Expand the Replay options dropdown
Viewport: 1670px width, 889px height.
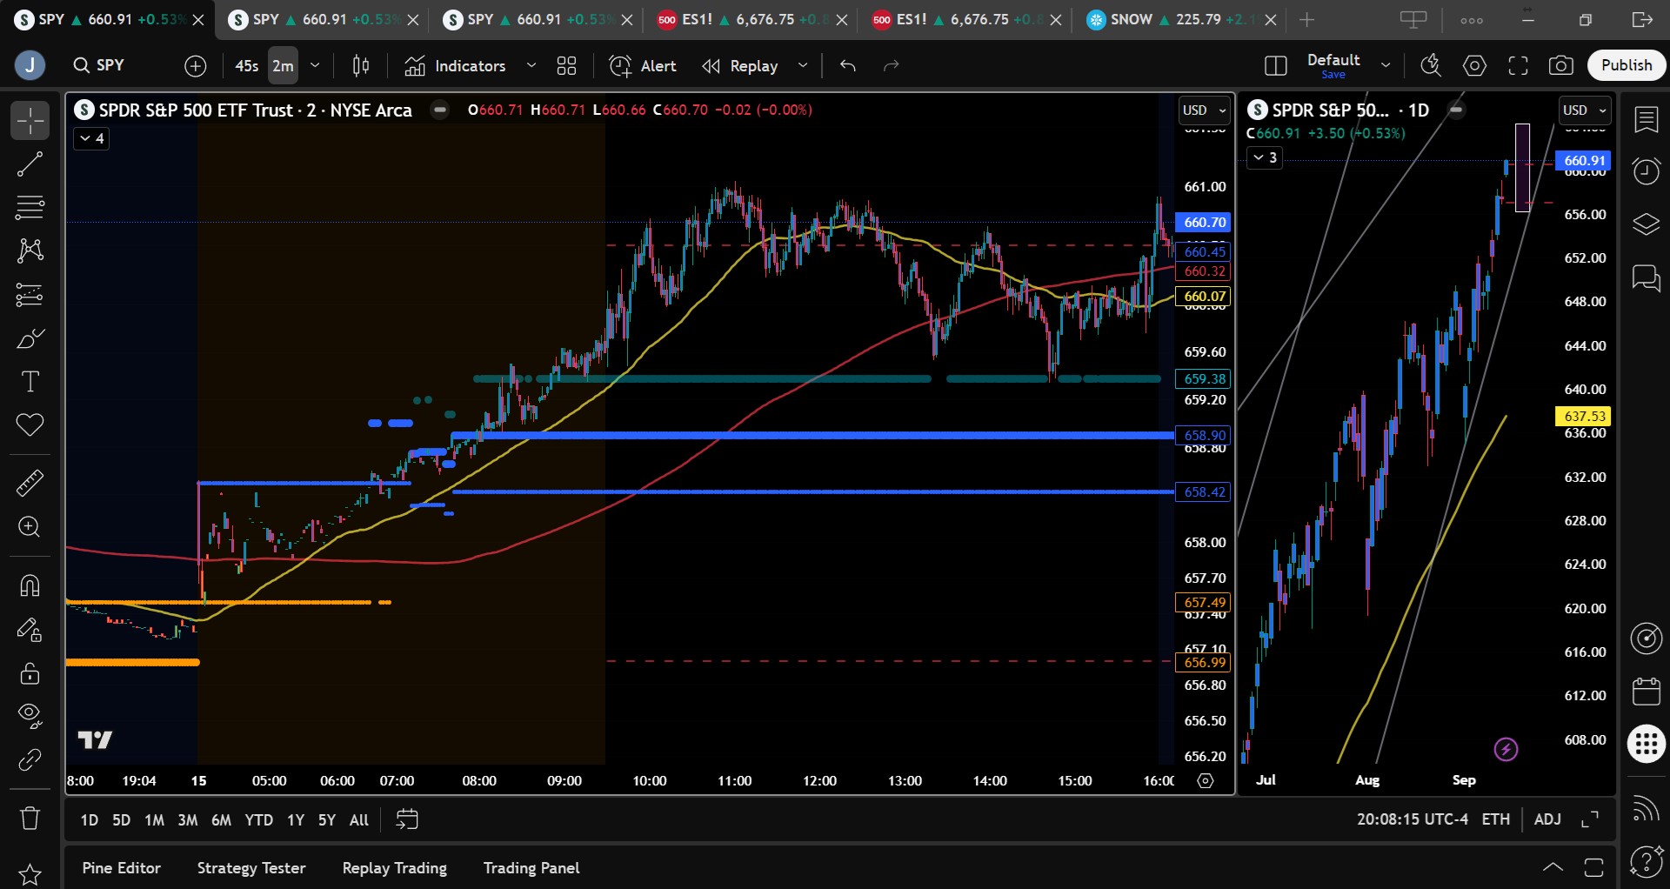coord(803,65)
